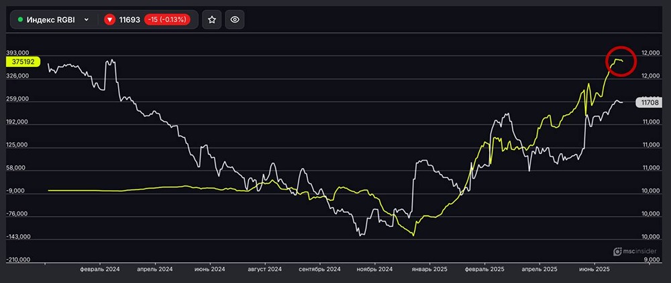Select the ноябрь 2024 axis label
The height and width of the screenshot is (283, 671).
(x=375, y=269)
